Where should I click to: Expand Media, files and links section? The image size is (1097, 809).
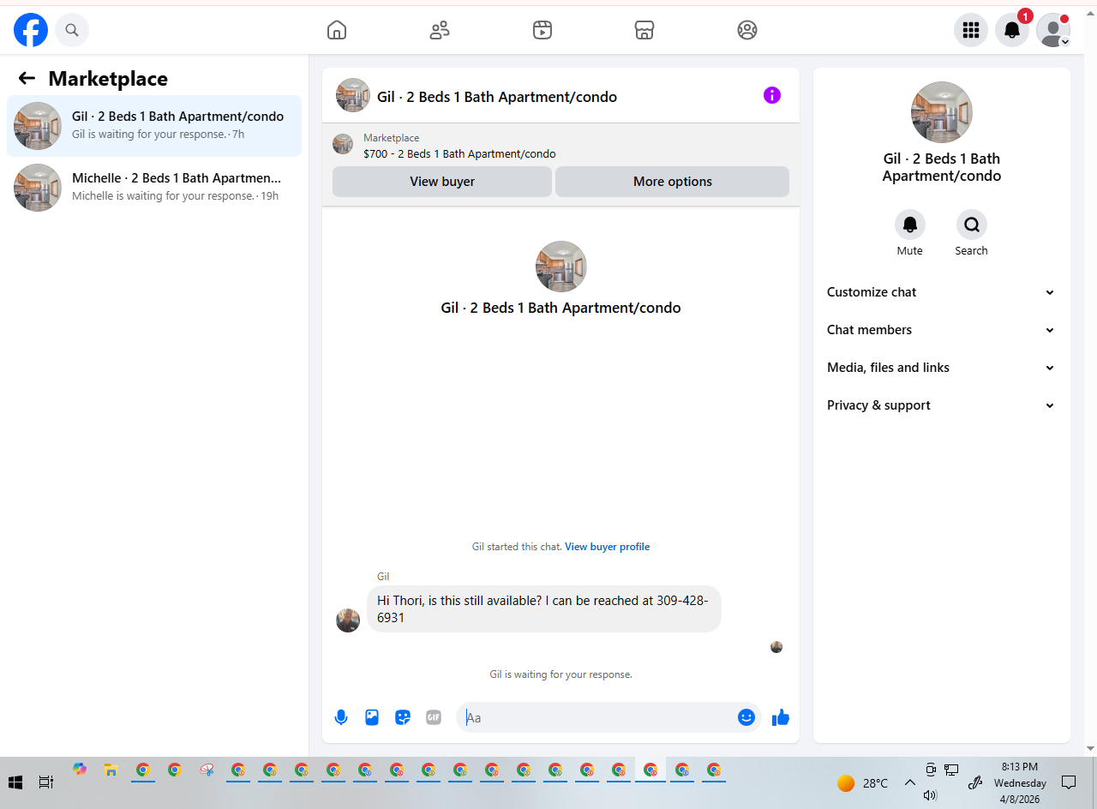942,368
